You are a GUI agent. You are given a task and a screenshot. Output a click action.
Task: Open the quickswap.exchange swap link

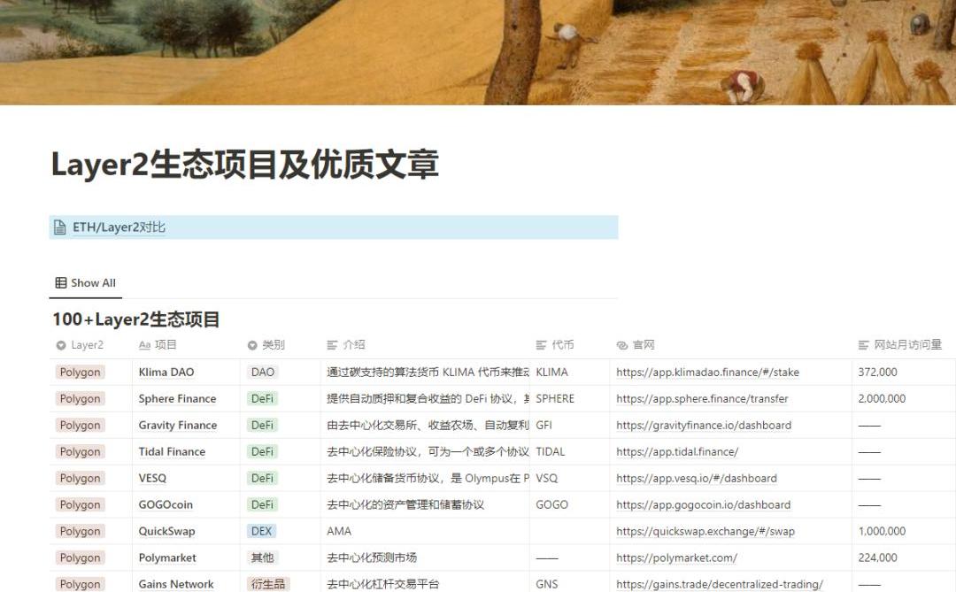705,532
